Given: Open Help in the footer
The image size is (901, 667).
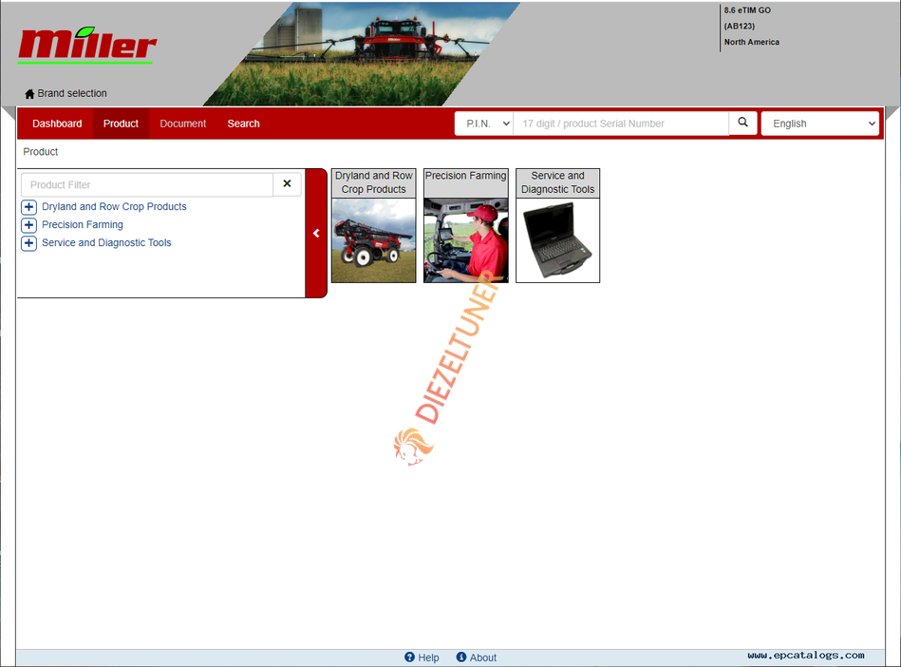Looking at the screenshot, I should coord(422,657).
